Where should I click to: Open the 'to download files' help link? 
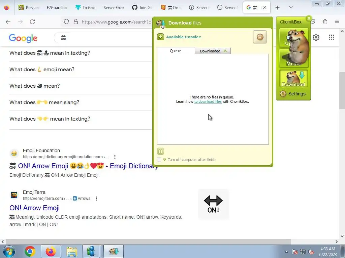tap(208, 101)
